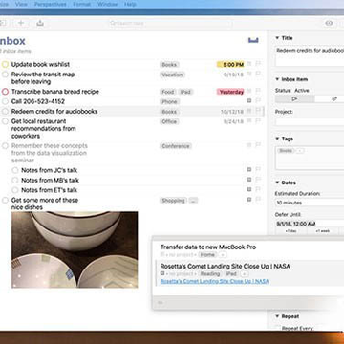Click the +1 day defer button
This screenshot has height=344, width=344.
point(291,231)
